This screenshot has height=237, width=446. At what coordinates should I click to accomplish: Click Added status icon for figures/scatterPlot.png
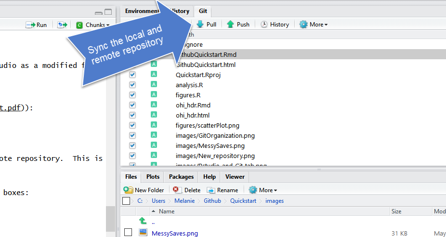(154, 125)
